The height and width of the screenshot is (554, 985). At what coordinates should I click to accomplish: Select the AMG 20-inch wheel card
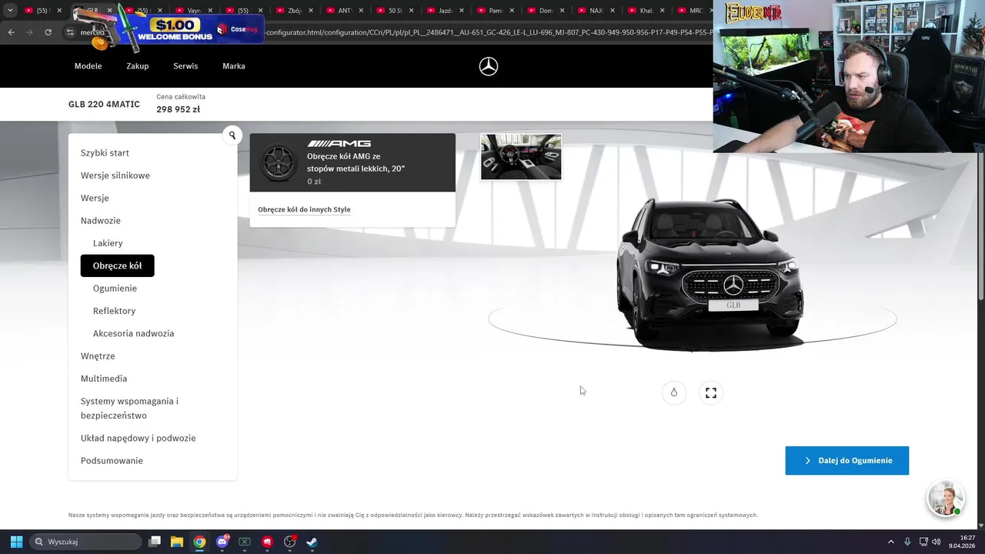[x=352, y=163]
